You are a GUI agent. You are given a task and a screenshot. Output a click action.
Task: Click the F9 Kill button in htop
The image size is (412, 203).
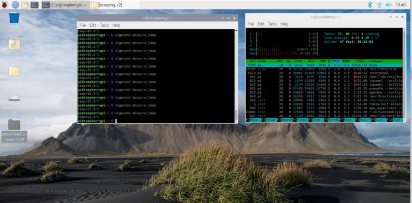coord(379,120)
